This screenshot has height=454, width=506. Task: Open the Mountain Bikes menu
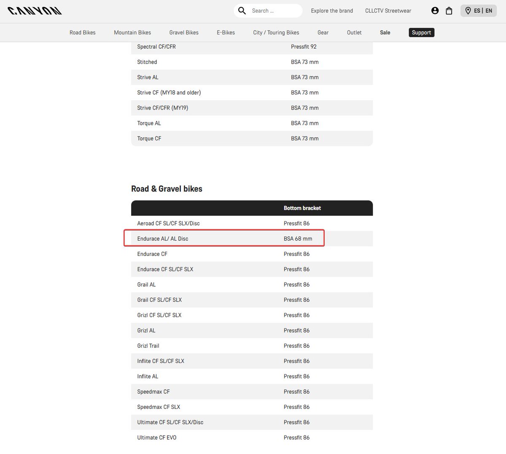coord(132,32)
